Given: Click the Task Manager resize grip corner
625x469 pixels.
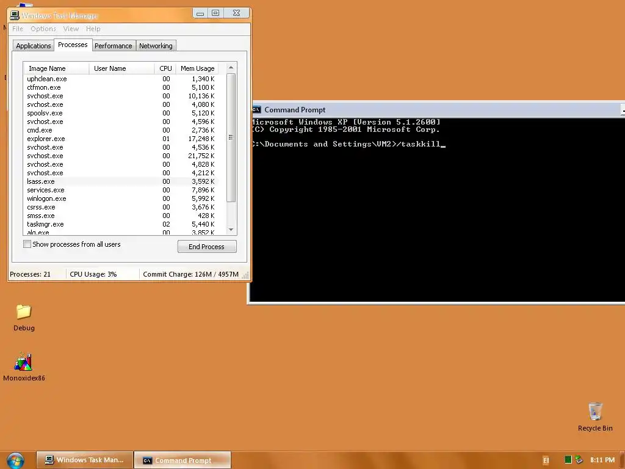Looking at the screenshot, I should [245, 275].
